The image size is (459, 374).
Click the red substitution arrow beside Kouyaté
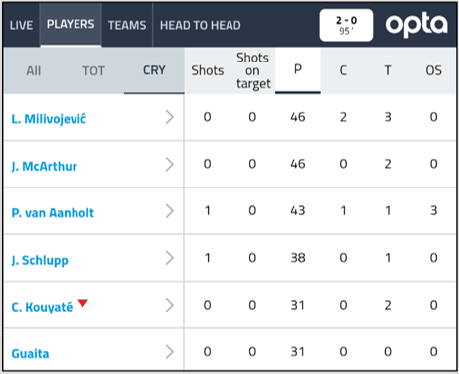click(83, 303)
